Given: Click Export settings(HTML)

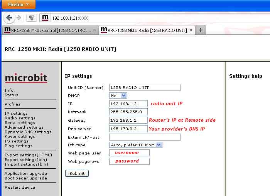Looking at the screenshot, I should coord(28,155).
